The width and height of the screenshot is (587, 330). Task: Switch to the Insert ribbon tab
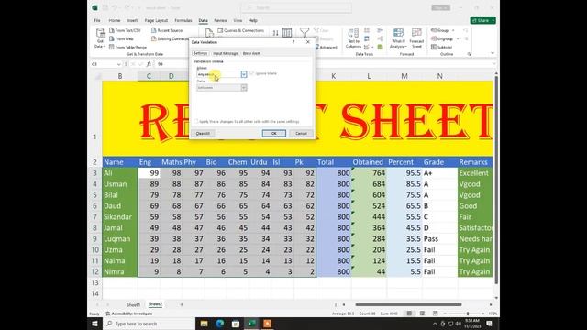point(132,20)
